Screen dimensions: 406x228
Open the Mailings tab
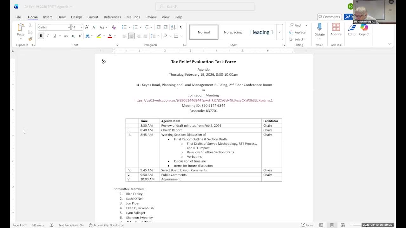pos(133,17)
